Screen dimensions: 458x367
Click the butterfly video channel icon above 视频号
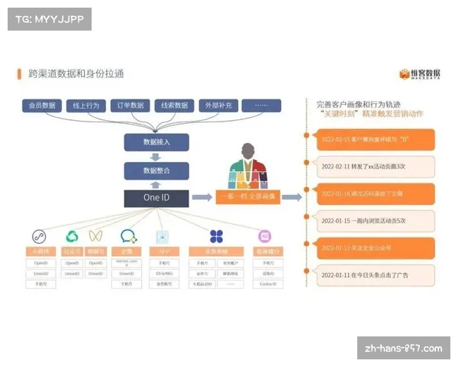click(95, 236)
